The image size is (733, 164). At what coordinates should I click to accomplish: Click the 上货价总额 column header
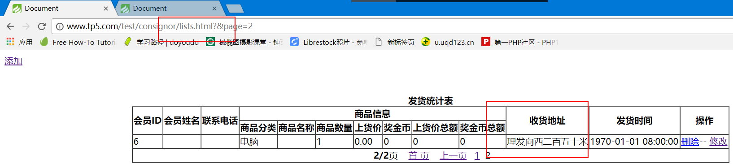tap(435, 128)
